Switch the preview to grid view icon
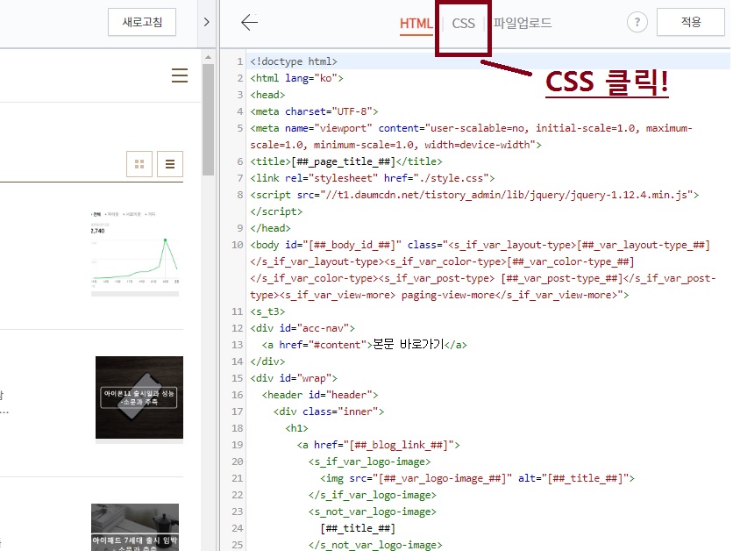This screenshot has width=733, height=551. 139,164
